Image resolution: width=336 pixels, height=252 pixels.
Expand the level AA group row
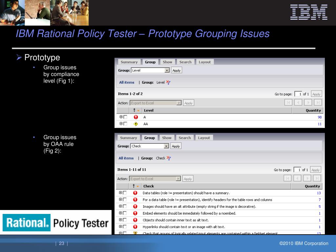(x=121, y=124)
